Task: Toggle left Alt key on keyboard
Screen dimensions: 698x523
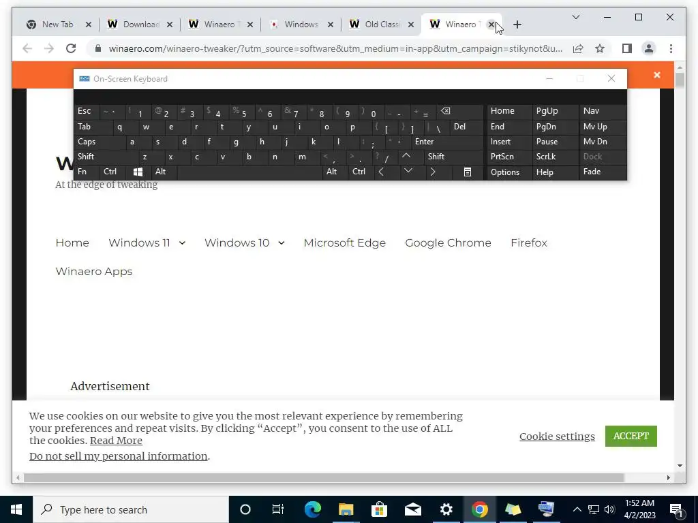Action: coord(164,172)
